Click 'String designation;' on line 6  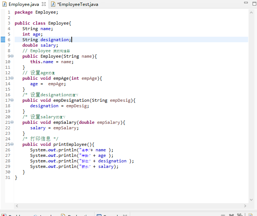pos(47,40)
